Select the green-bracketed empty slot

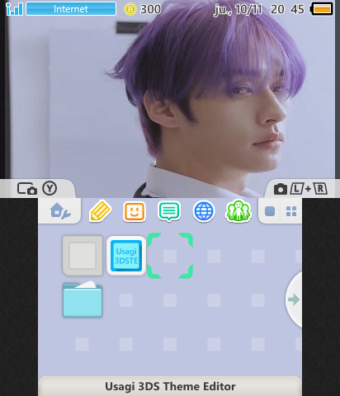pyautogui.click(x=170, y=256)
